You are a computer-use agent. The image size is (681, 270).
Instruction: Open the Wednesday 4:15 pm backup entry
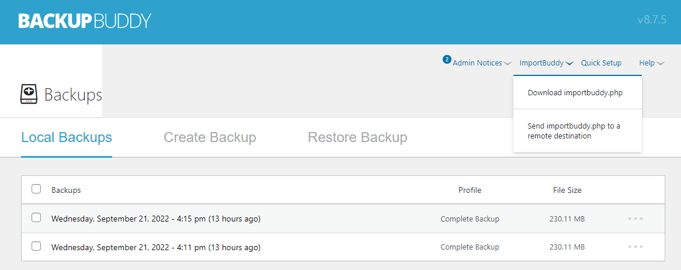coord(156,219)
